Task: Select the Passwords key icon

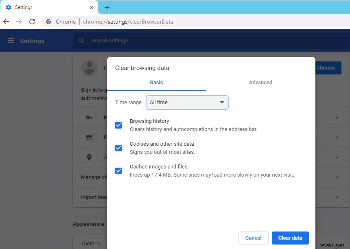Action: 90,117
